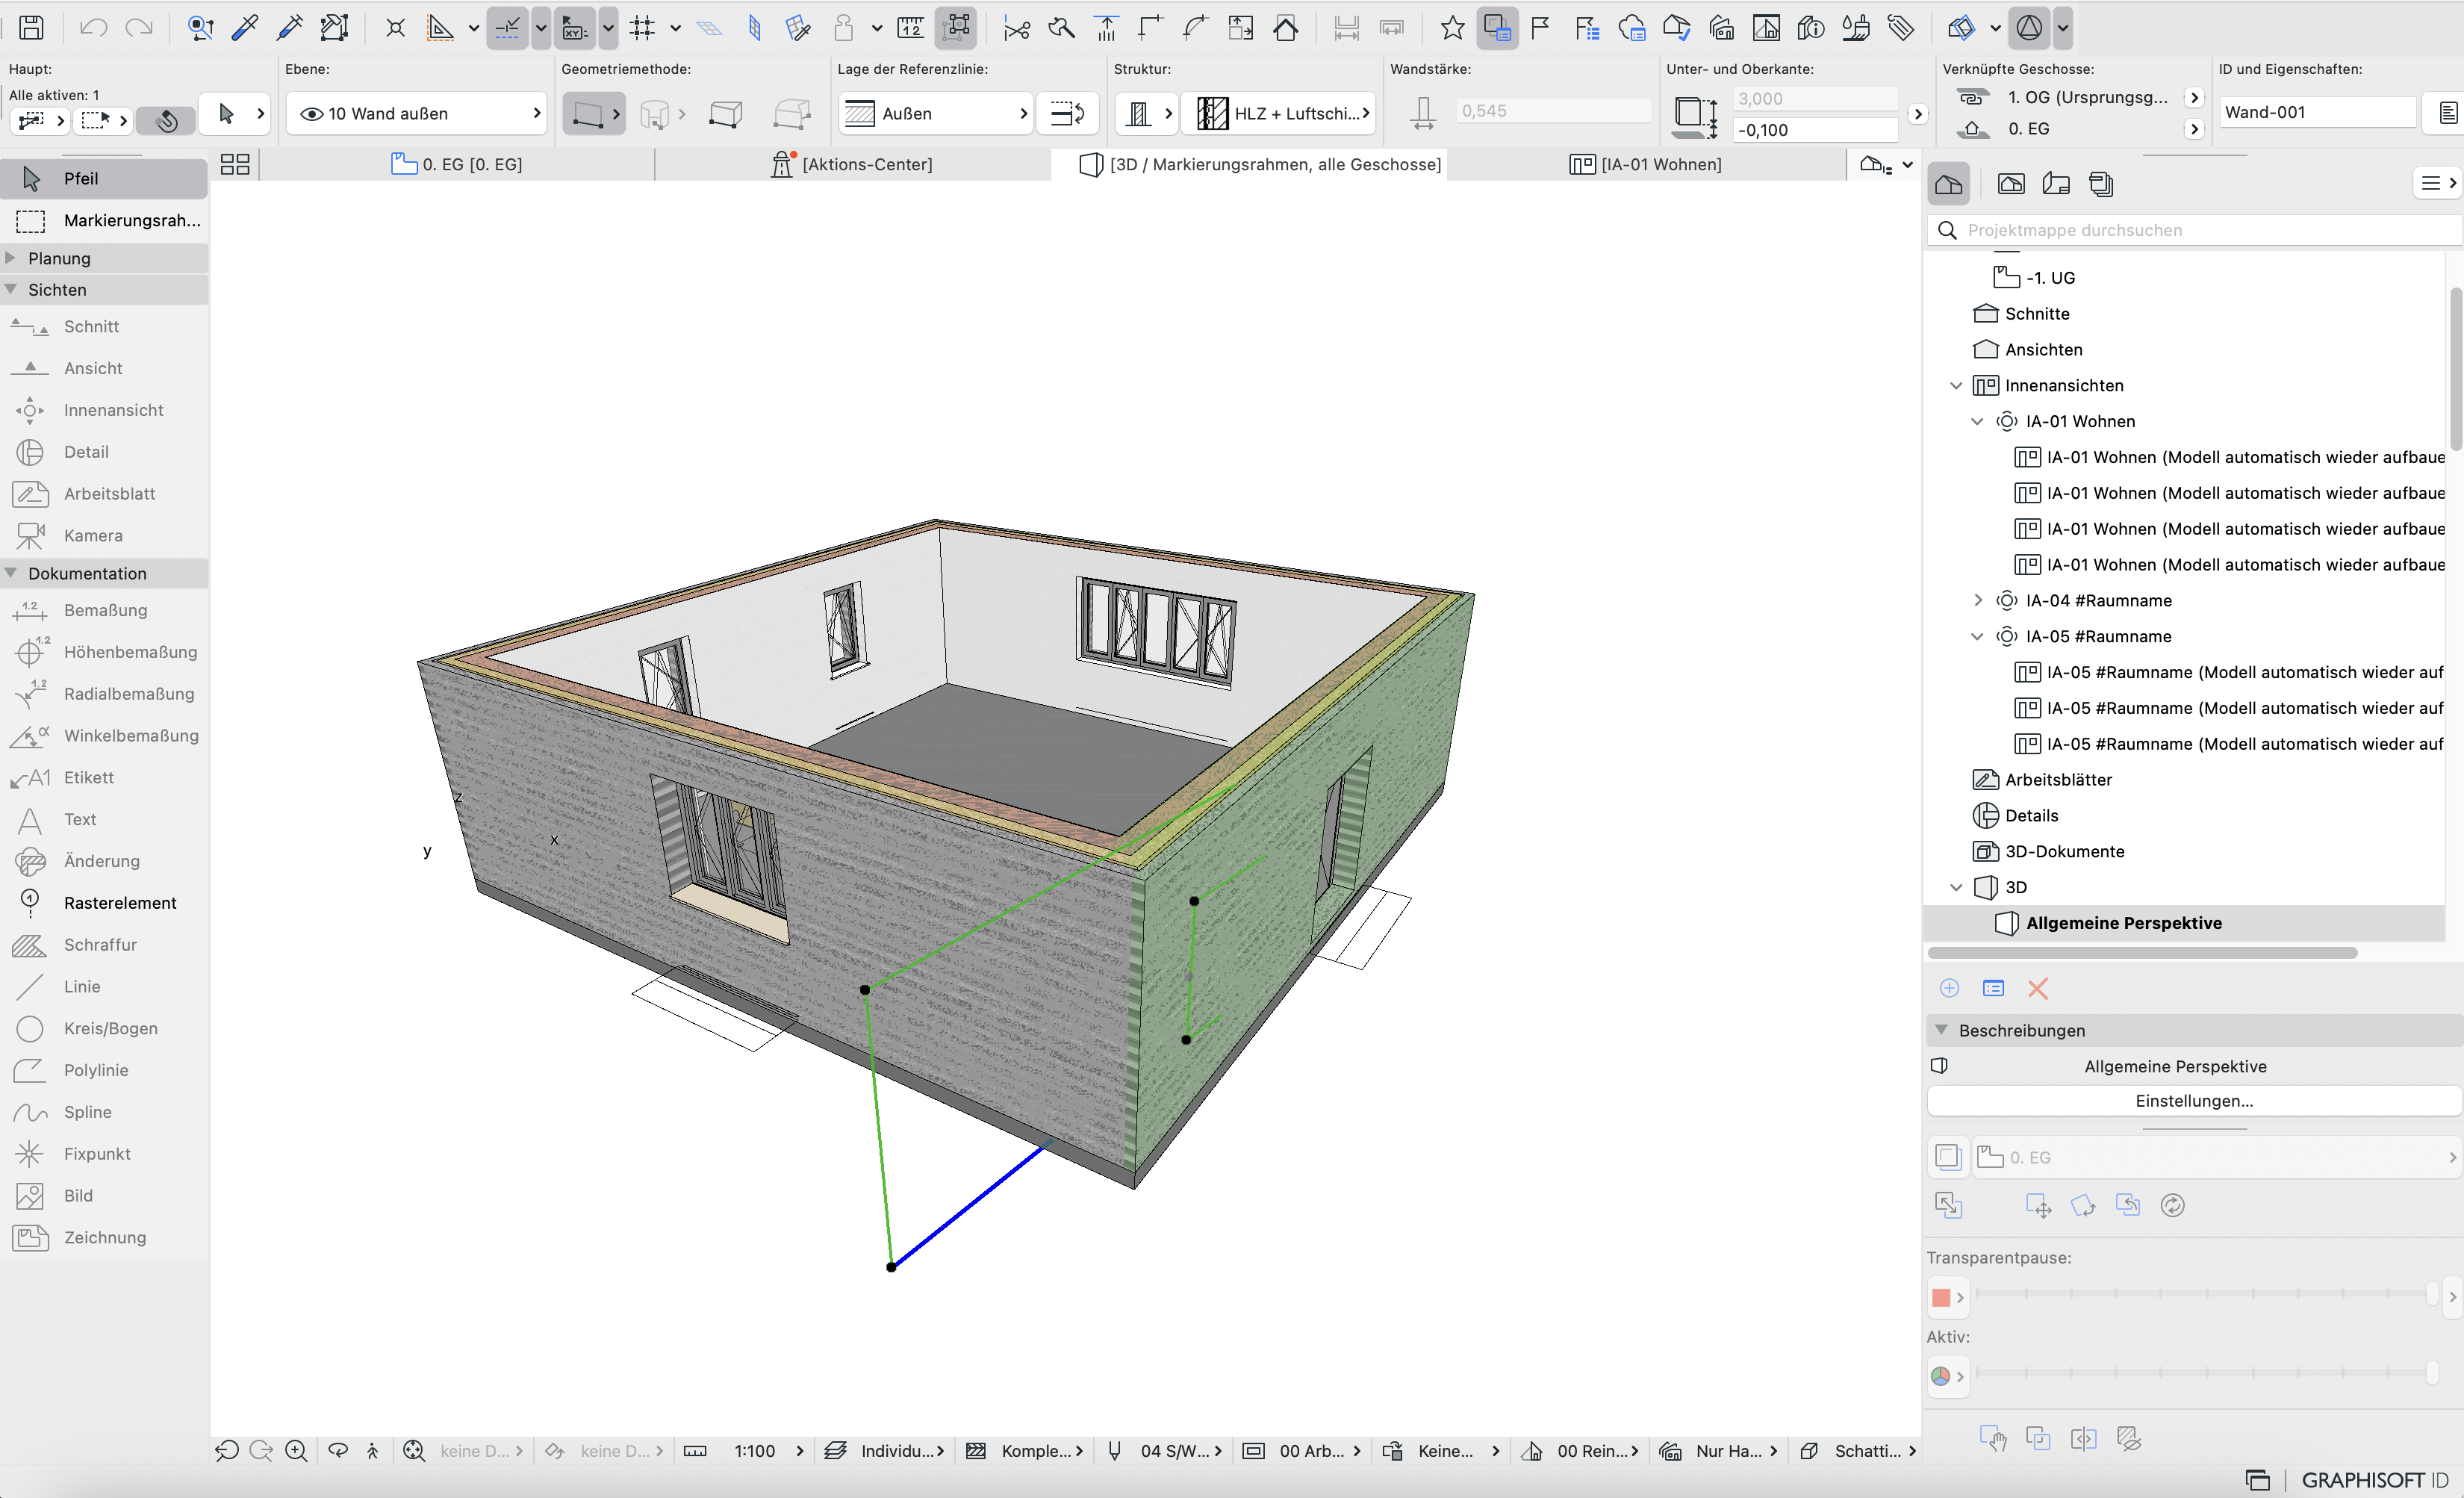The width and height of the screenshot is (2464, 1498).
Task: Click the red delete X in navigator
Action: pyautogui.click(x=2038, y=989)
